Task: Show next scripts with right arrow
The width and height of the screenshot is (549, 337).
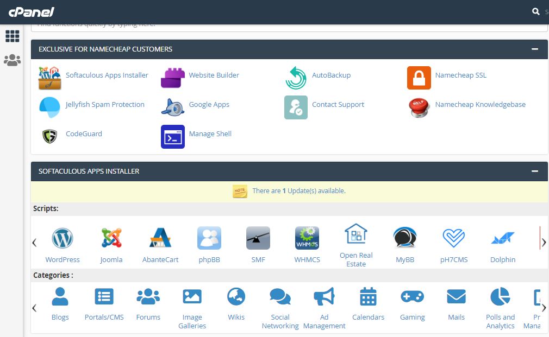Action: (544, 242)
